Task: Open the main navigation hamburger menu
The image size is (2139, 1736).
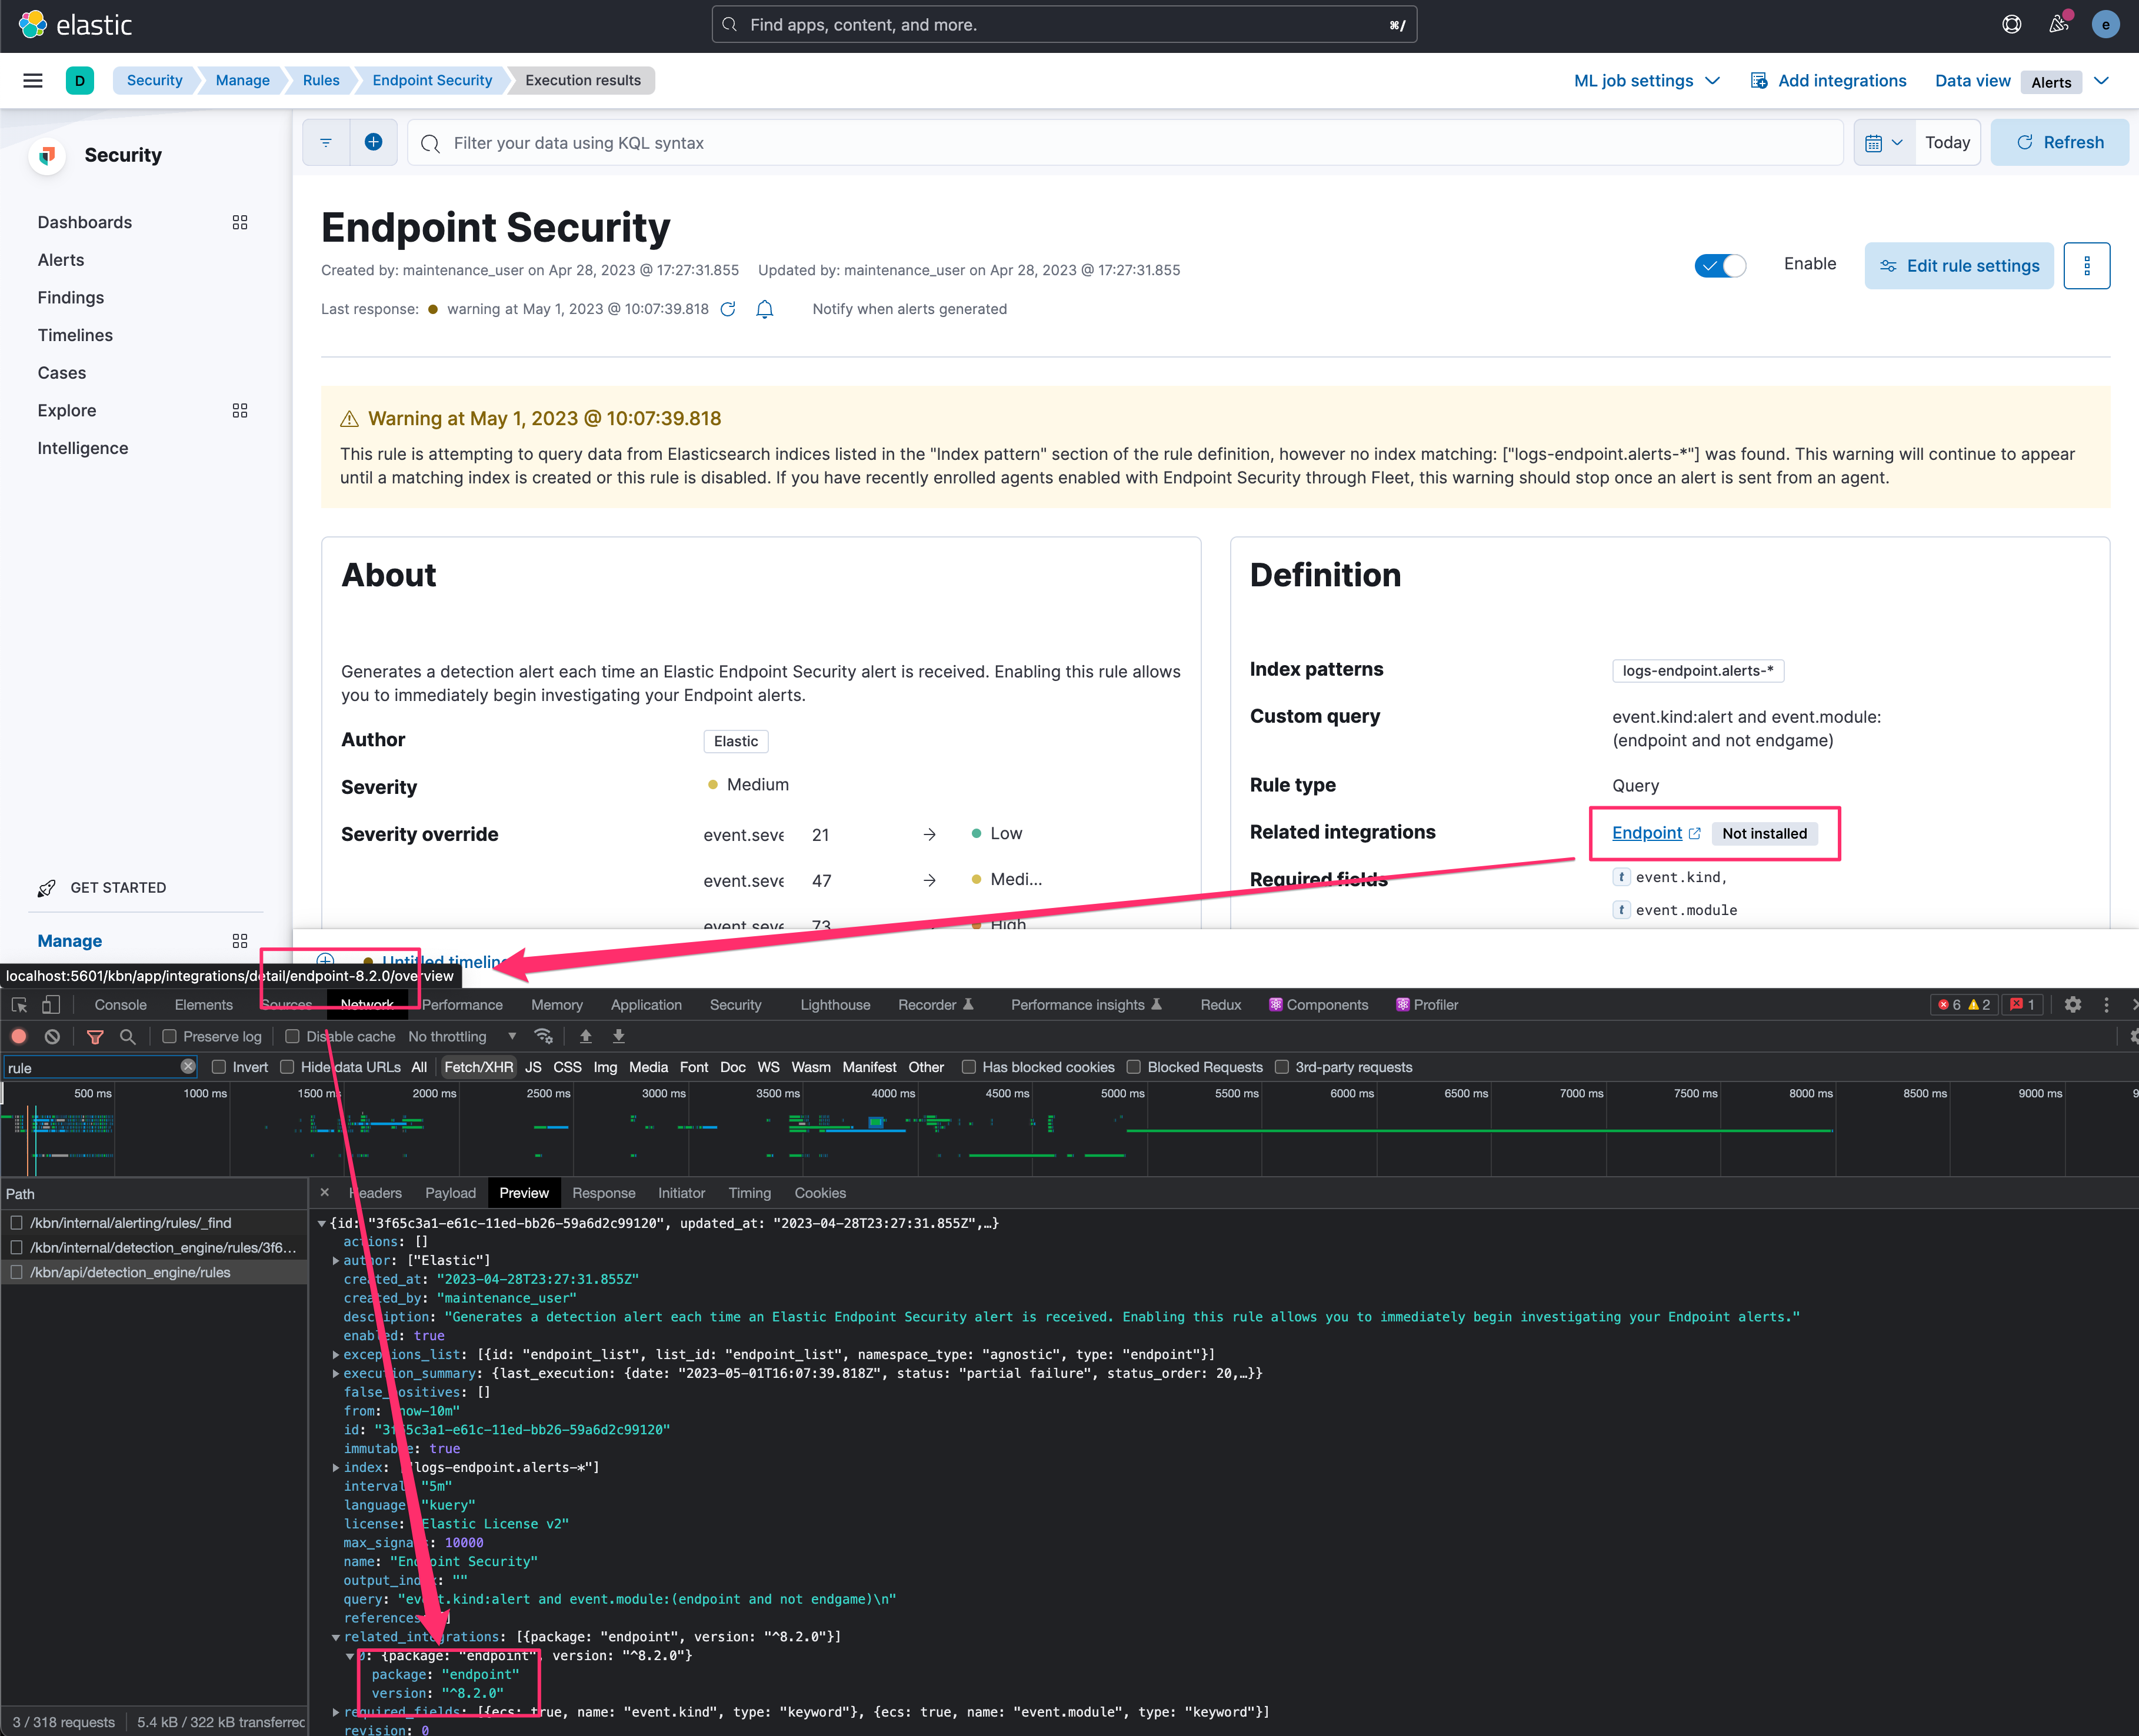Action: click(32, 80)
